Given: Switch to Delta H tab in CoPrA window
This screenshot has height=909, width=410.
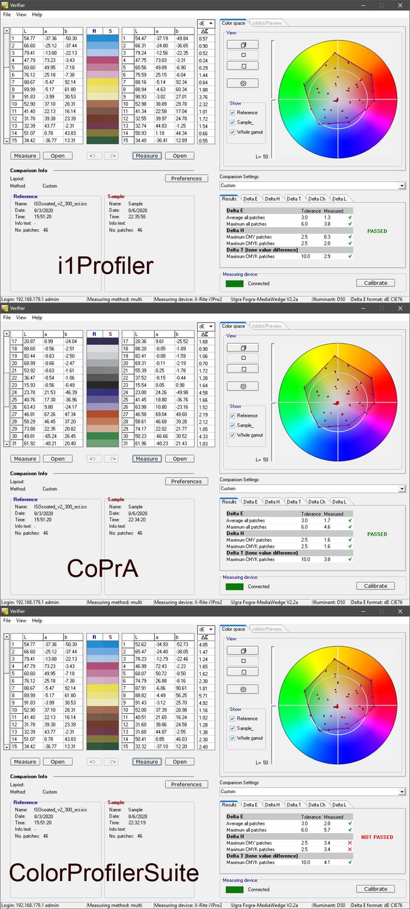Looking at the screenshot, I should (272, 502).
